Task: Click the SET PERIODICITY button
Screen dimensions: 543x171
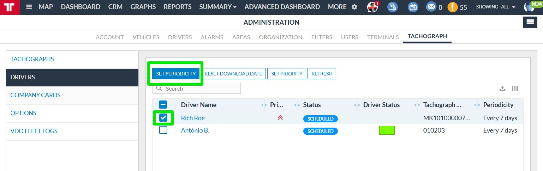Action: [176, 74]
